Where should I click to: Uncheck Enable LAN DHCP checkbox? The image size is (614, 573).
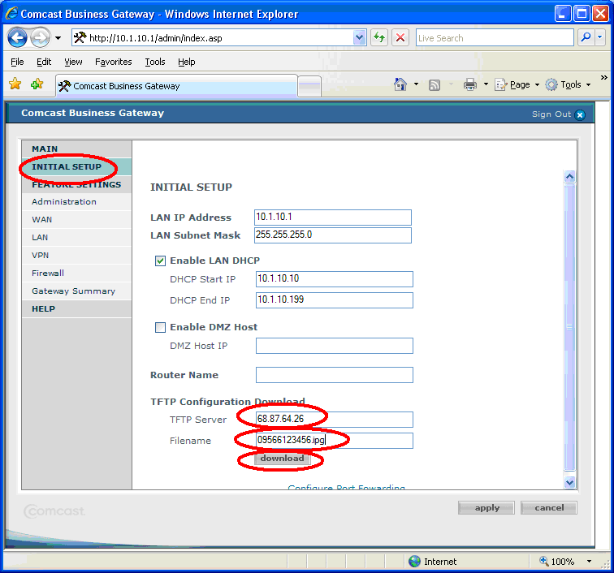coord(160,261)
